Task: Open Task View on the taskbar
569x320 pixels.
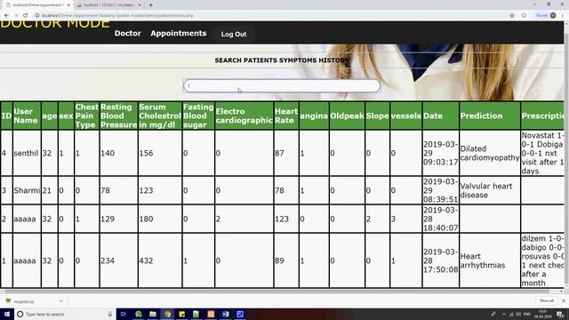Action: [124, 314]
